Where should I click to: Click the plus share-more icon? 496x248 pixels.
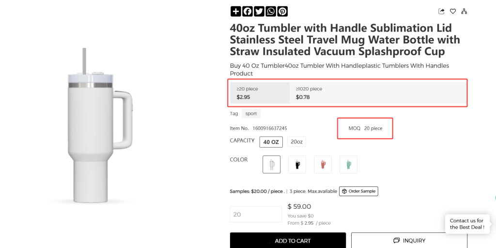pyautogui.click(x=235, y=12)
